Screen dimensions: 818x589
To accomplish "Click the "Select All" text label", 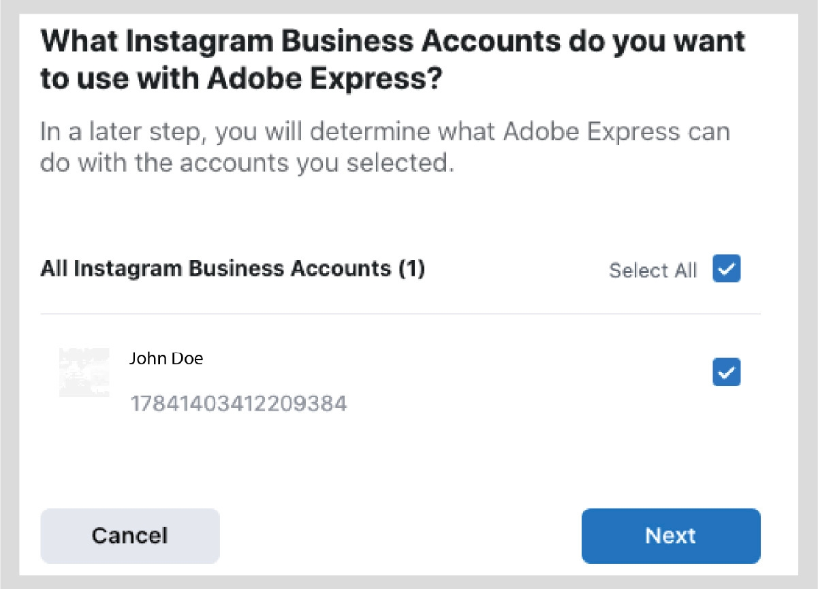I will click(652, 270).
